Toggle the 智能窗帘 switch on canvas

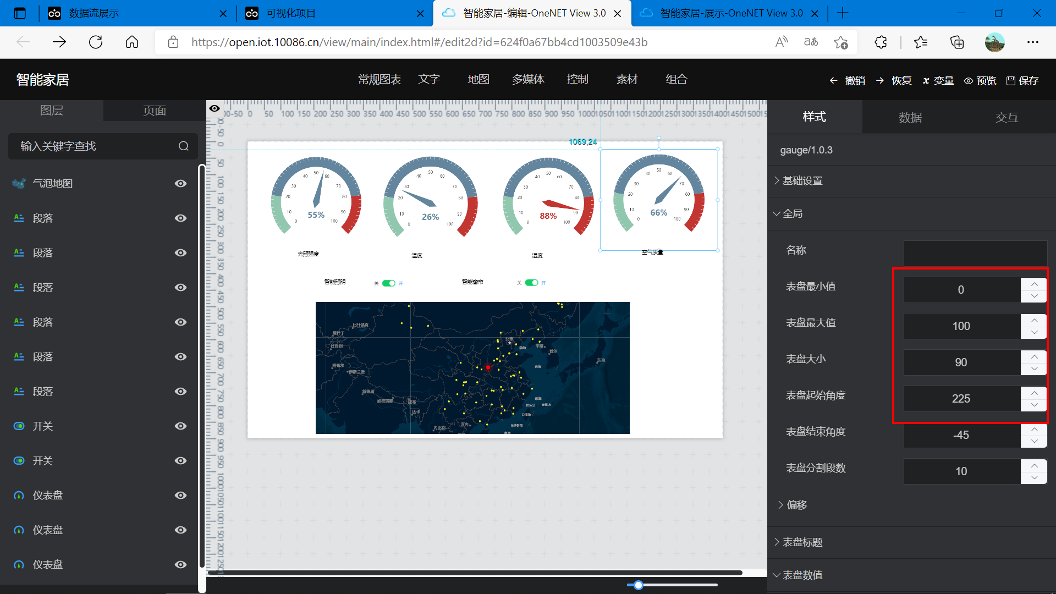coord(531,283)
